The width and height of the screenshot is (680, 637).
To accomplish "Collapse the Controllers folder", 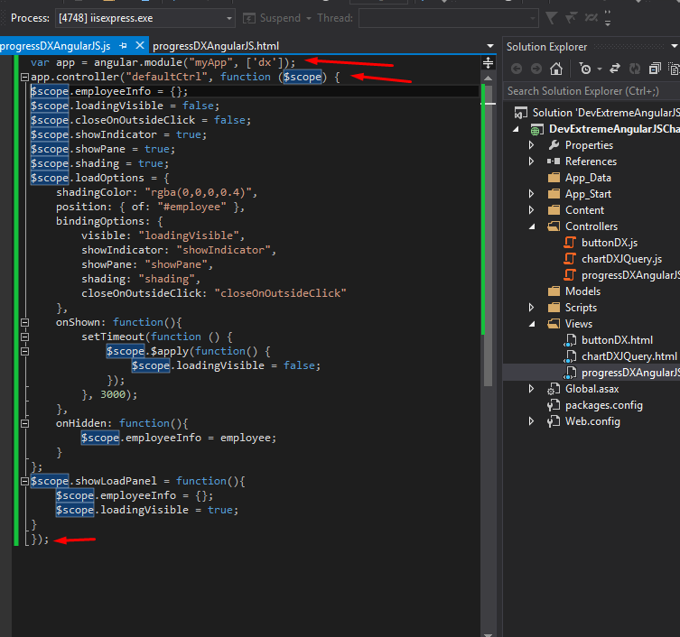I will (532, 226).
